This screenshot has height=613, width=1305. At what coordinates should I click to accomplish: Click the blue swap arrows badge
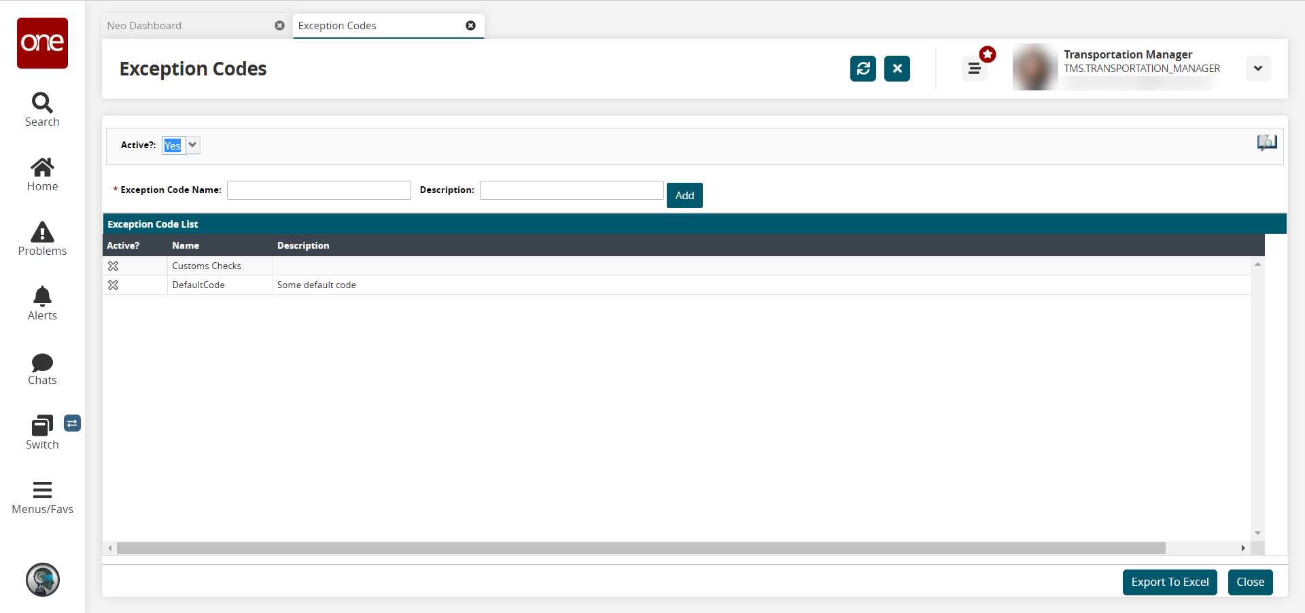(72, 423)
